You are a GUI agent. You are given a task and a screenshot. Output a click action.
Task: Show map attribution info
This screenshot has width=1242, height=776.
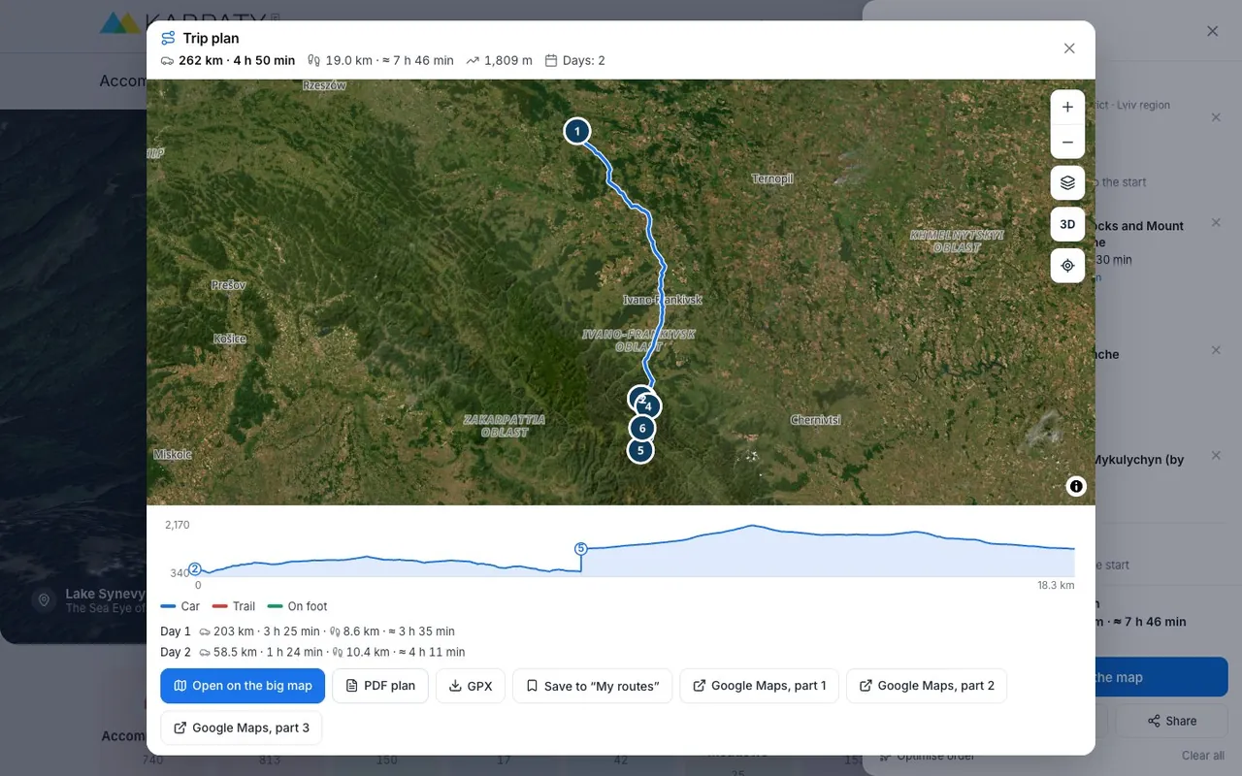point(1076,486)
